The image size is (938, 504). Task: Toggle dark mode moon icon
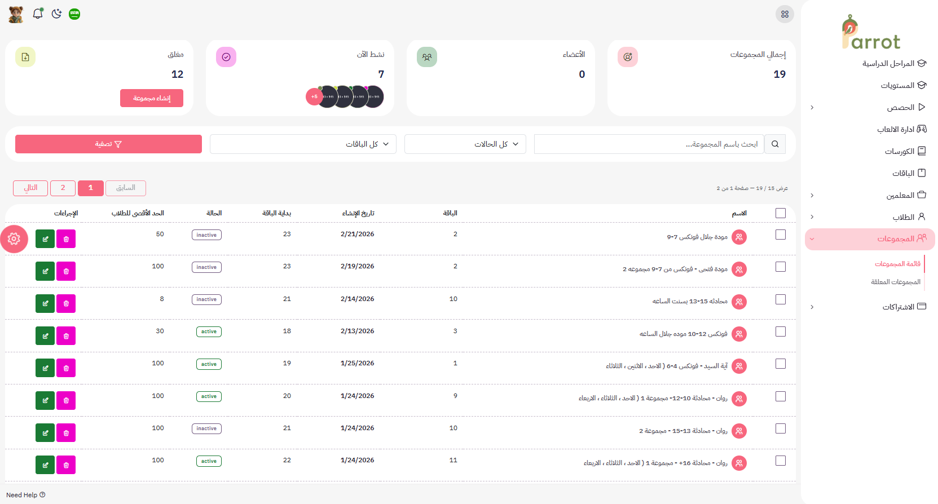pos(56,14)
